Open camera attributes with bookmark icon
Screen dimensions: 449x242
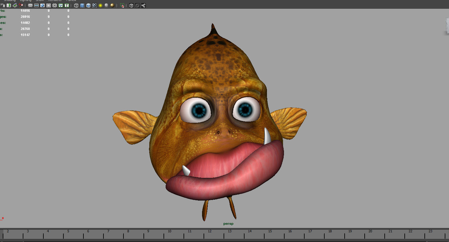click(9, 5)
